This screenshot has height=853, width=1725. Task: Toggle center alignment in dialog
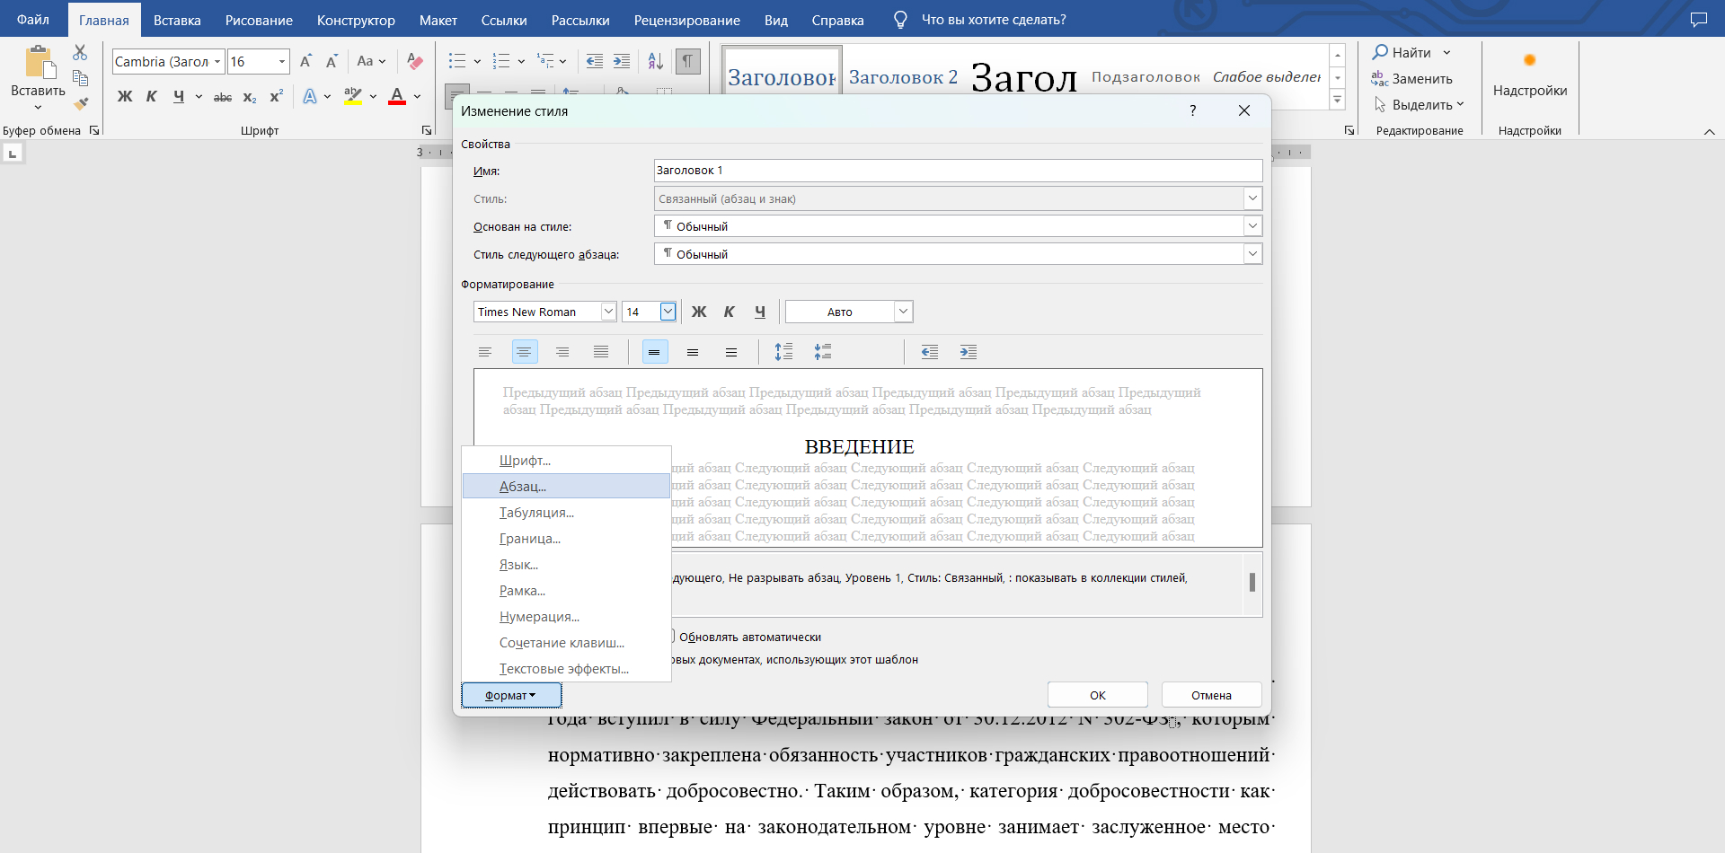coord(525,352)
